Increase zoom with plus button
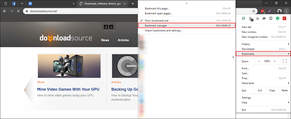 pyautogui.click(x=274, y=61)
